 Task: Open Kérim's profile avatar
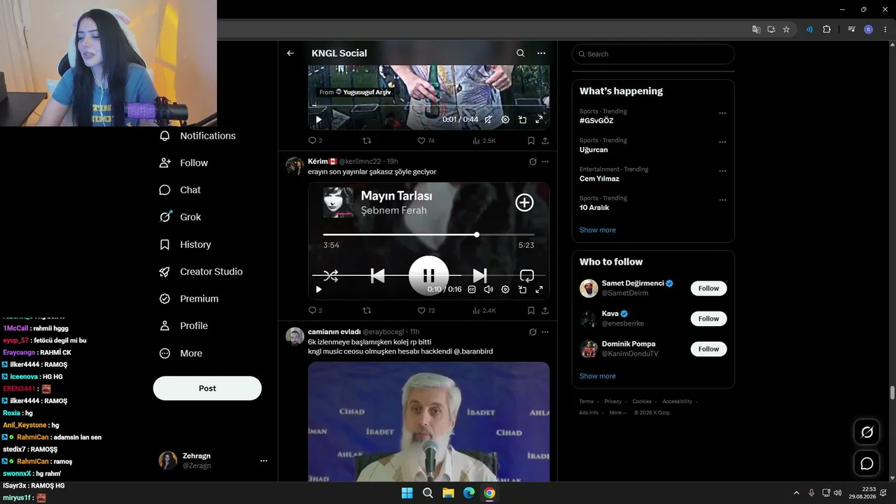point(294,166)
